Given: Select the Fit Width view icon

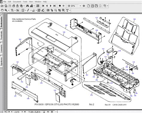Looking at the screenshot, I should click(x=96, y=6).
